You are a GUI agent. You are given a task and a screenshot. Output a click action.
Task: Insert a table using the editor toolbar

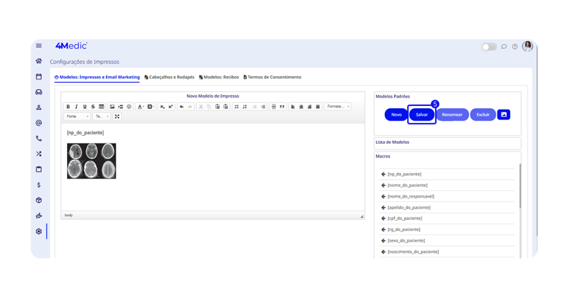(x=102, y=107)
